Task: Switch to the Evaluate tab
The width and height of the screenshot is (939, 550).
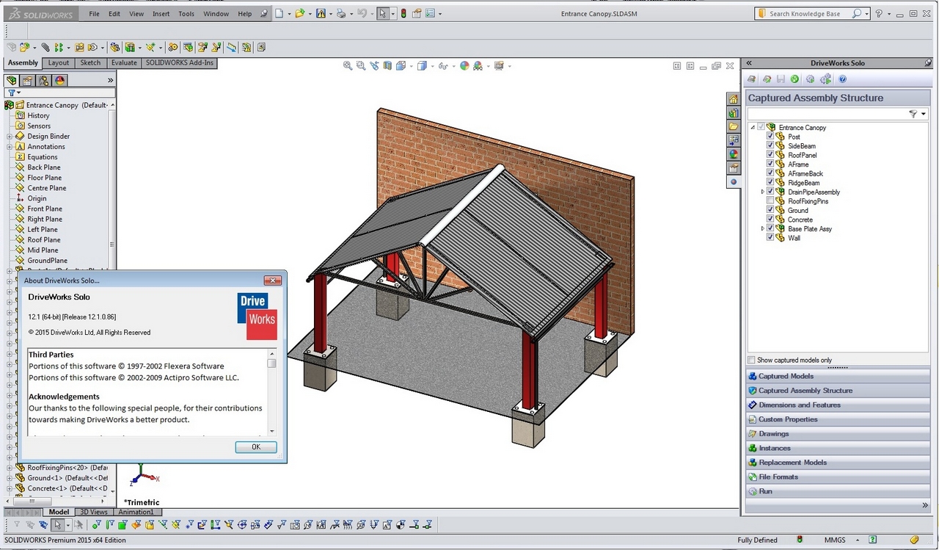Action: click(124, 62)
